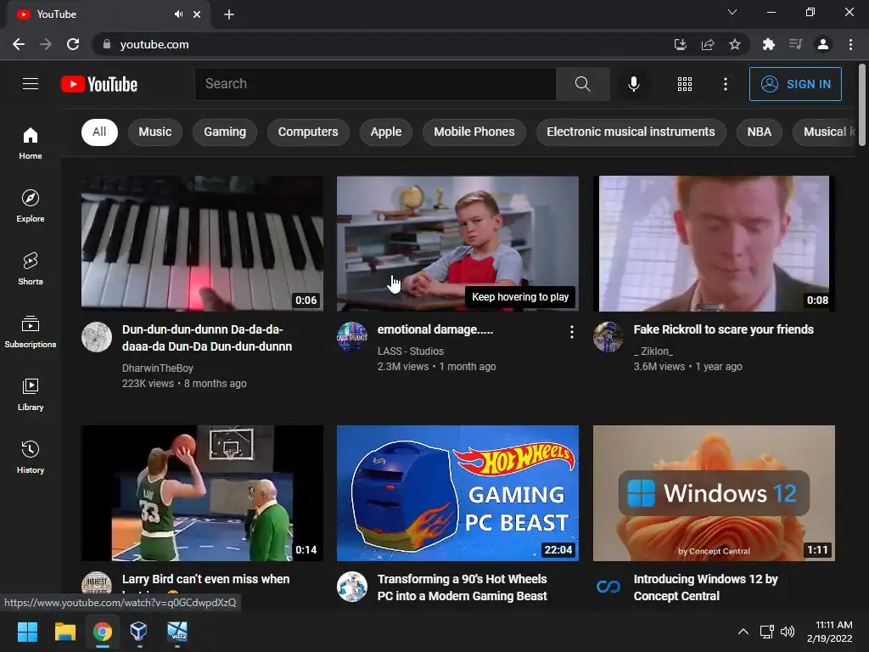The height and width of the screenshot is (652, 869).
Task: Open Transforming a 90's Hot Wheels PC title
Action: [x=463, y=587]
